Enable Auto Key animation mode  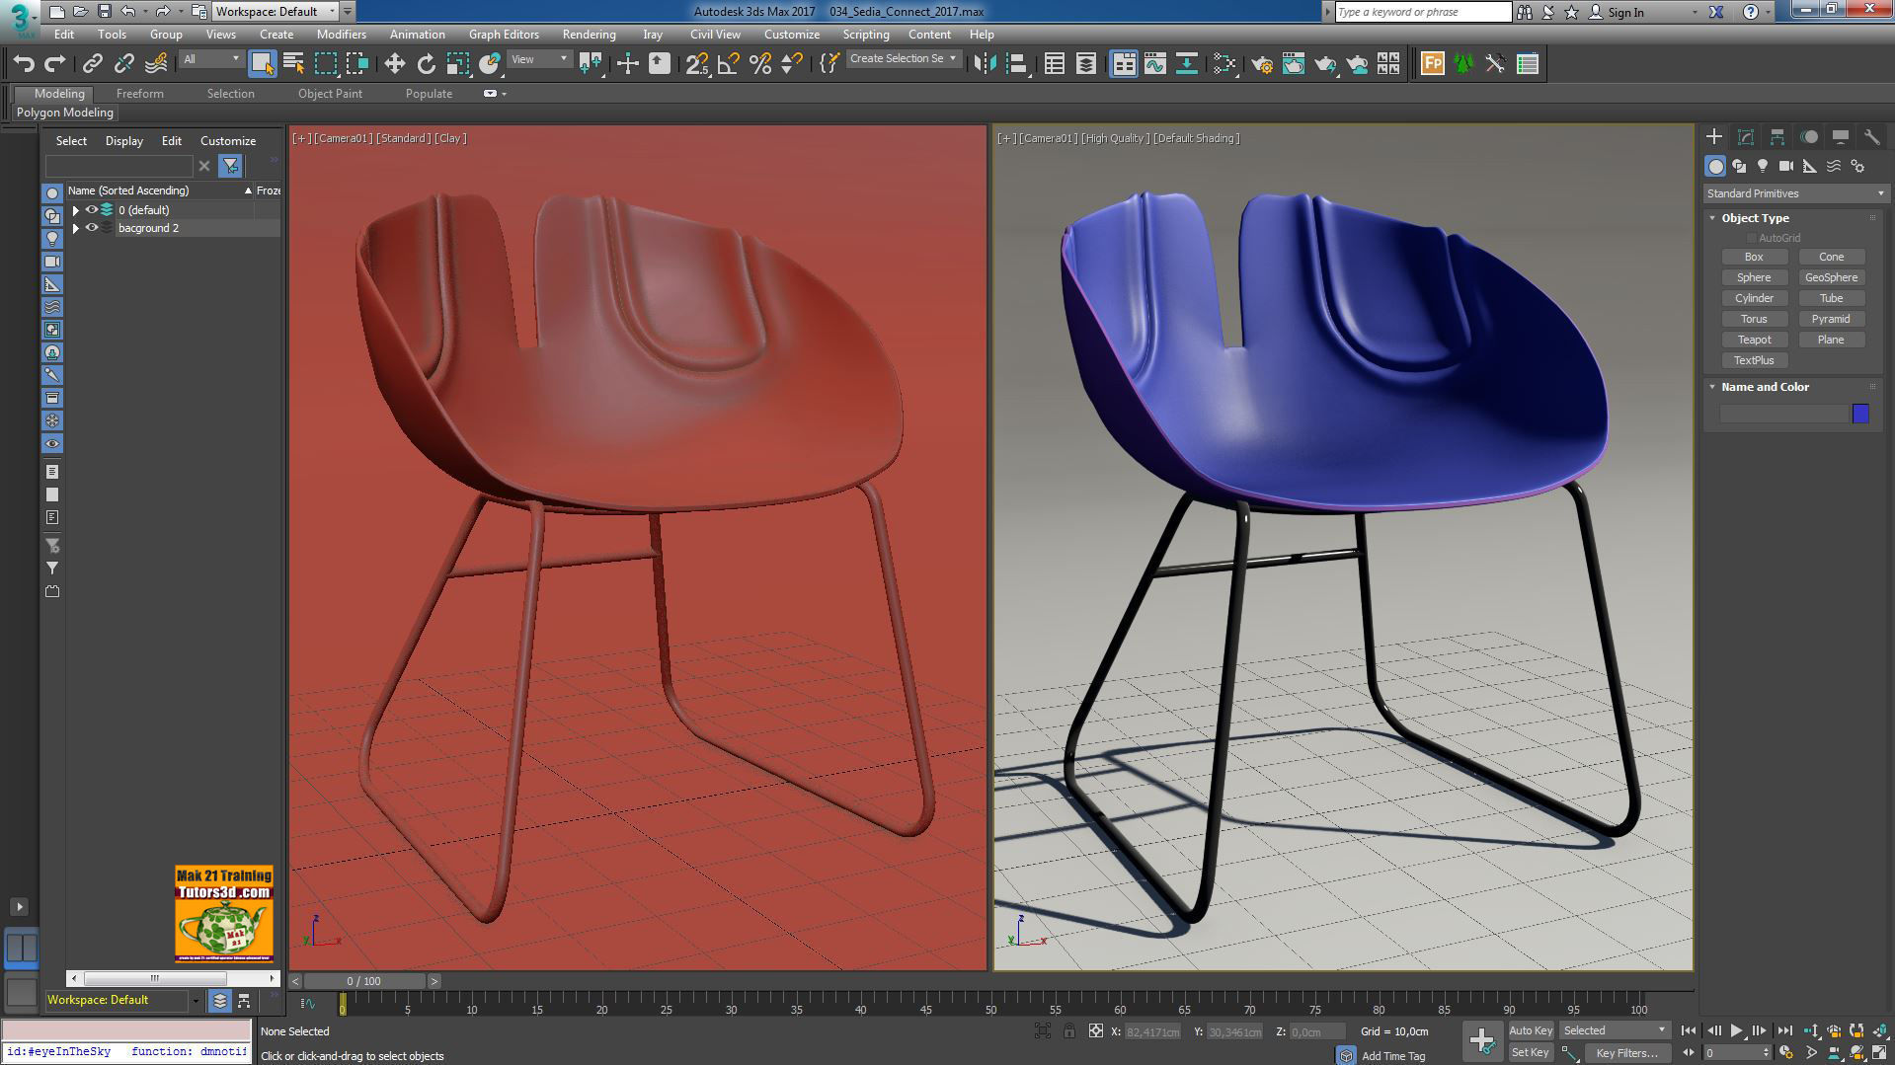(1530, 1030)
